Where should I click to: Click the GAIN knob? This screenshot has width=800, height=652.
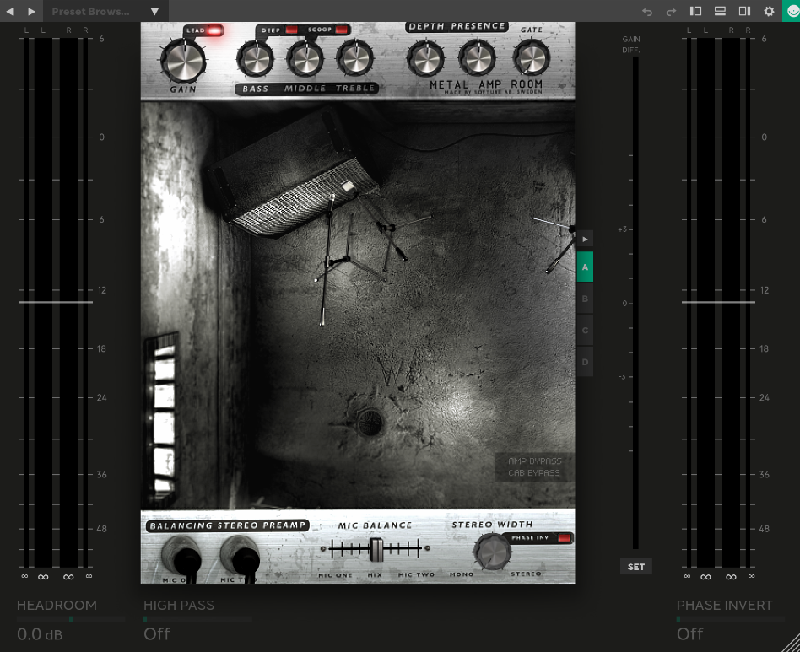(183, 61)
